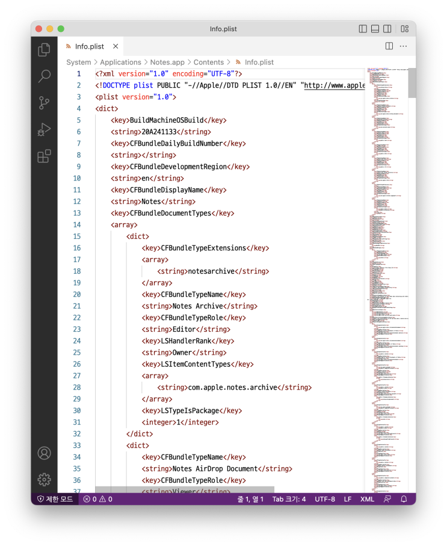The width and height of the screenshot is (447, 546).
Task: Click the CFBundleDevelopmentRegion key text
Action: 179,167
